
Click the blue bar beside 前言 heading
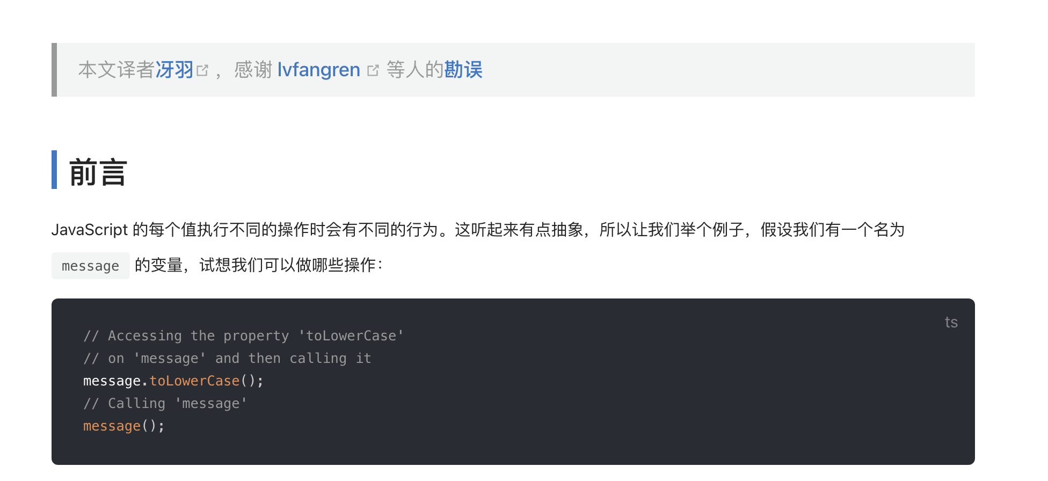(54, 170)
